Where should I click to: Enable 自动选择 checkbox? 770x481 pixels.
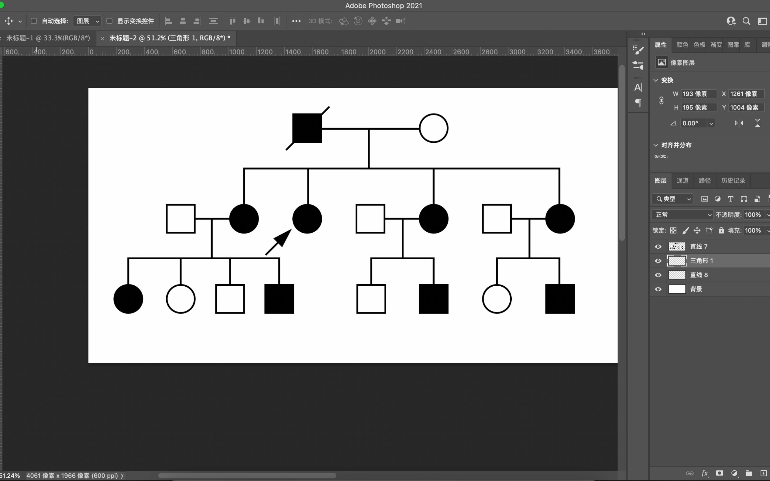34,21
